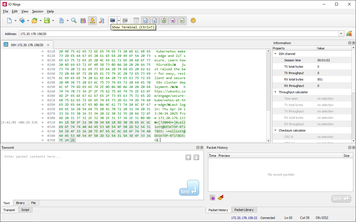Select the Packet History tab
Screen dimensions: 356x222
[218, 210]
